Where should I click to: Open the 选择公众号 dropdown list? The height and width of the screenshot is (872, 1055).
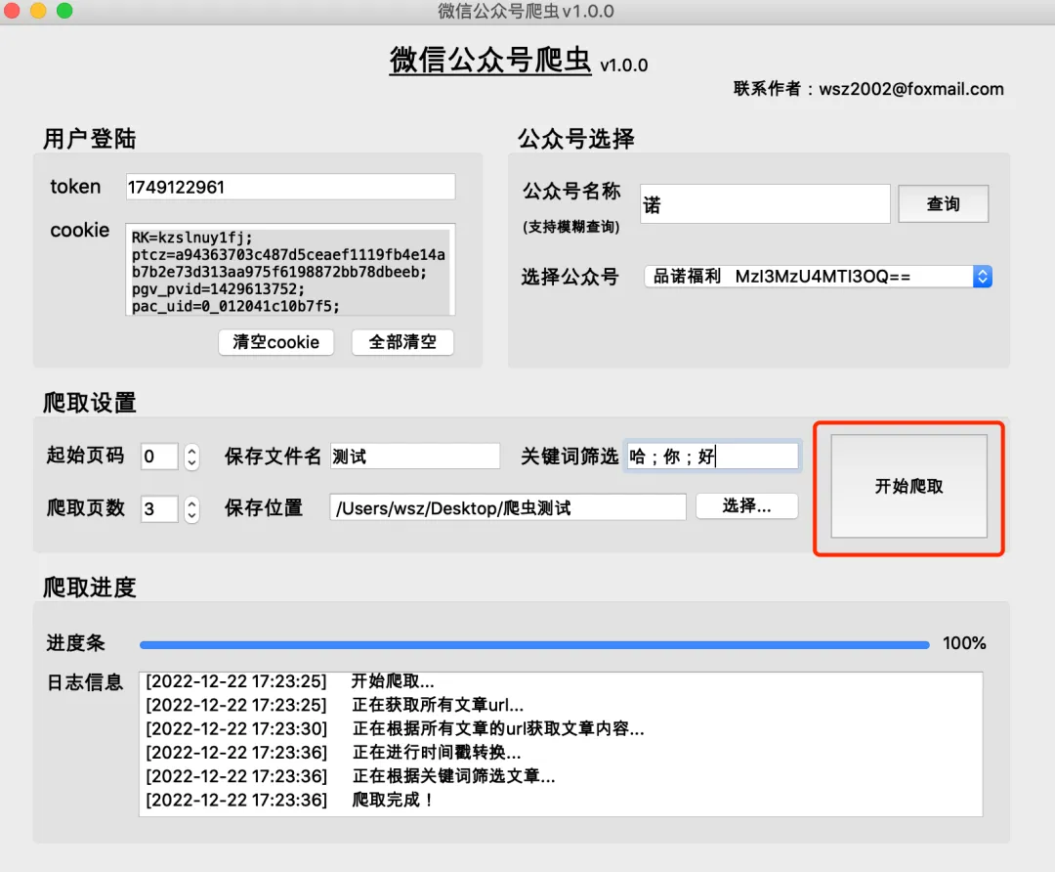click(819, 276)
